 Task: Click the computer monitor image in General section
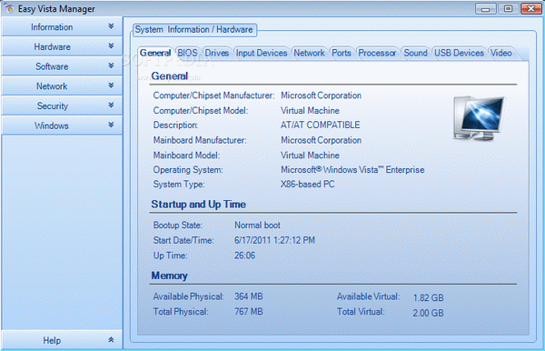(x=479, y=118)
